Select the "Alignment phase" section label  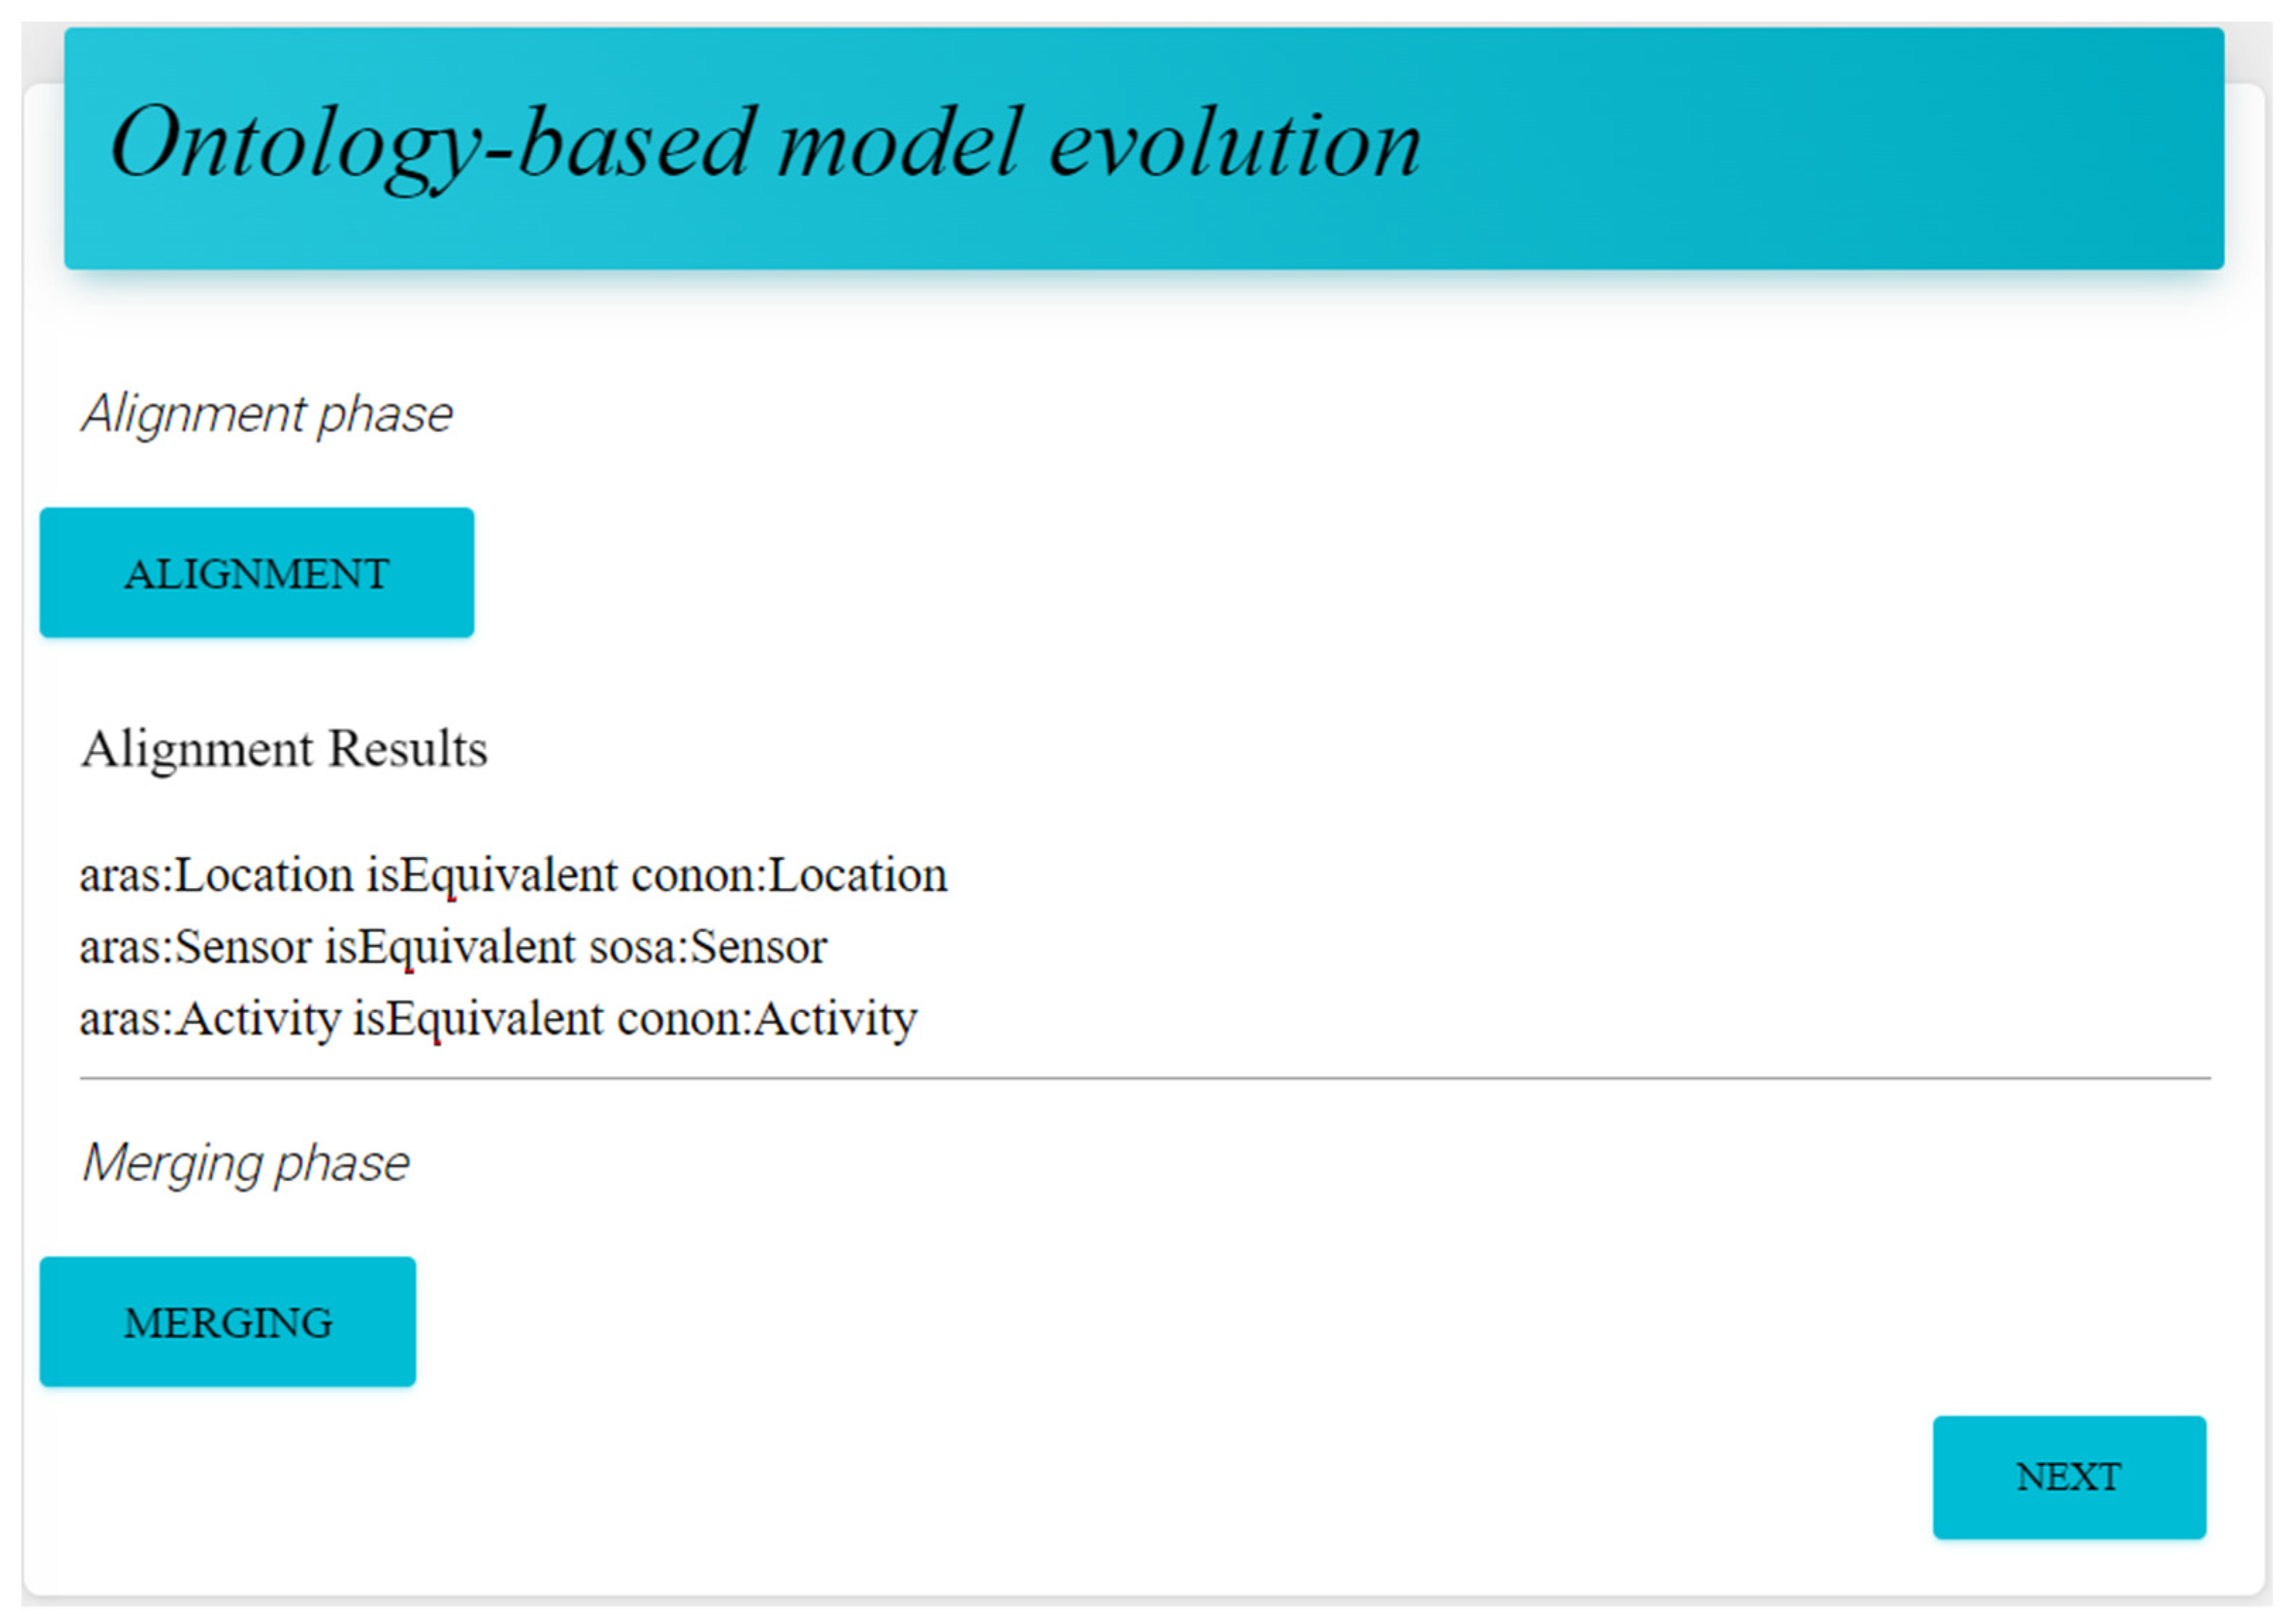coord(267,414)
